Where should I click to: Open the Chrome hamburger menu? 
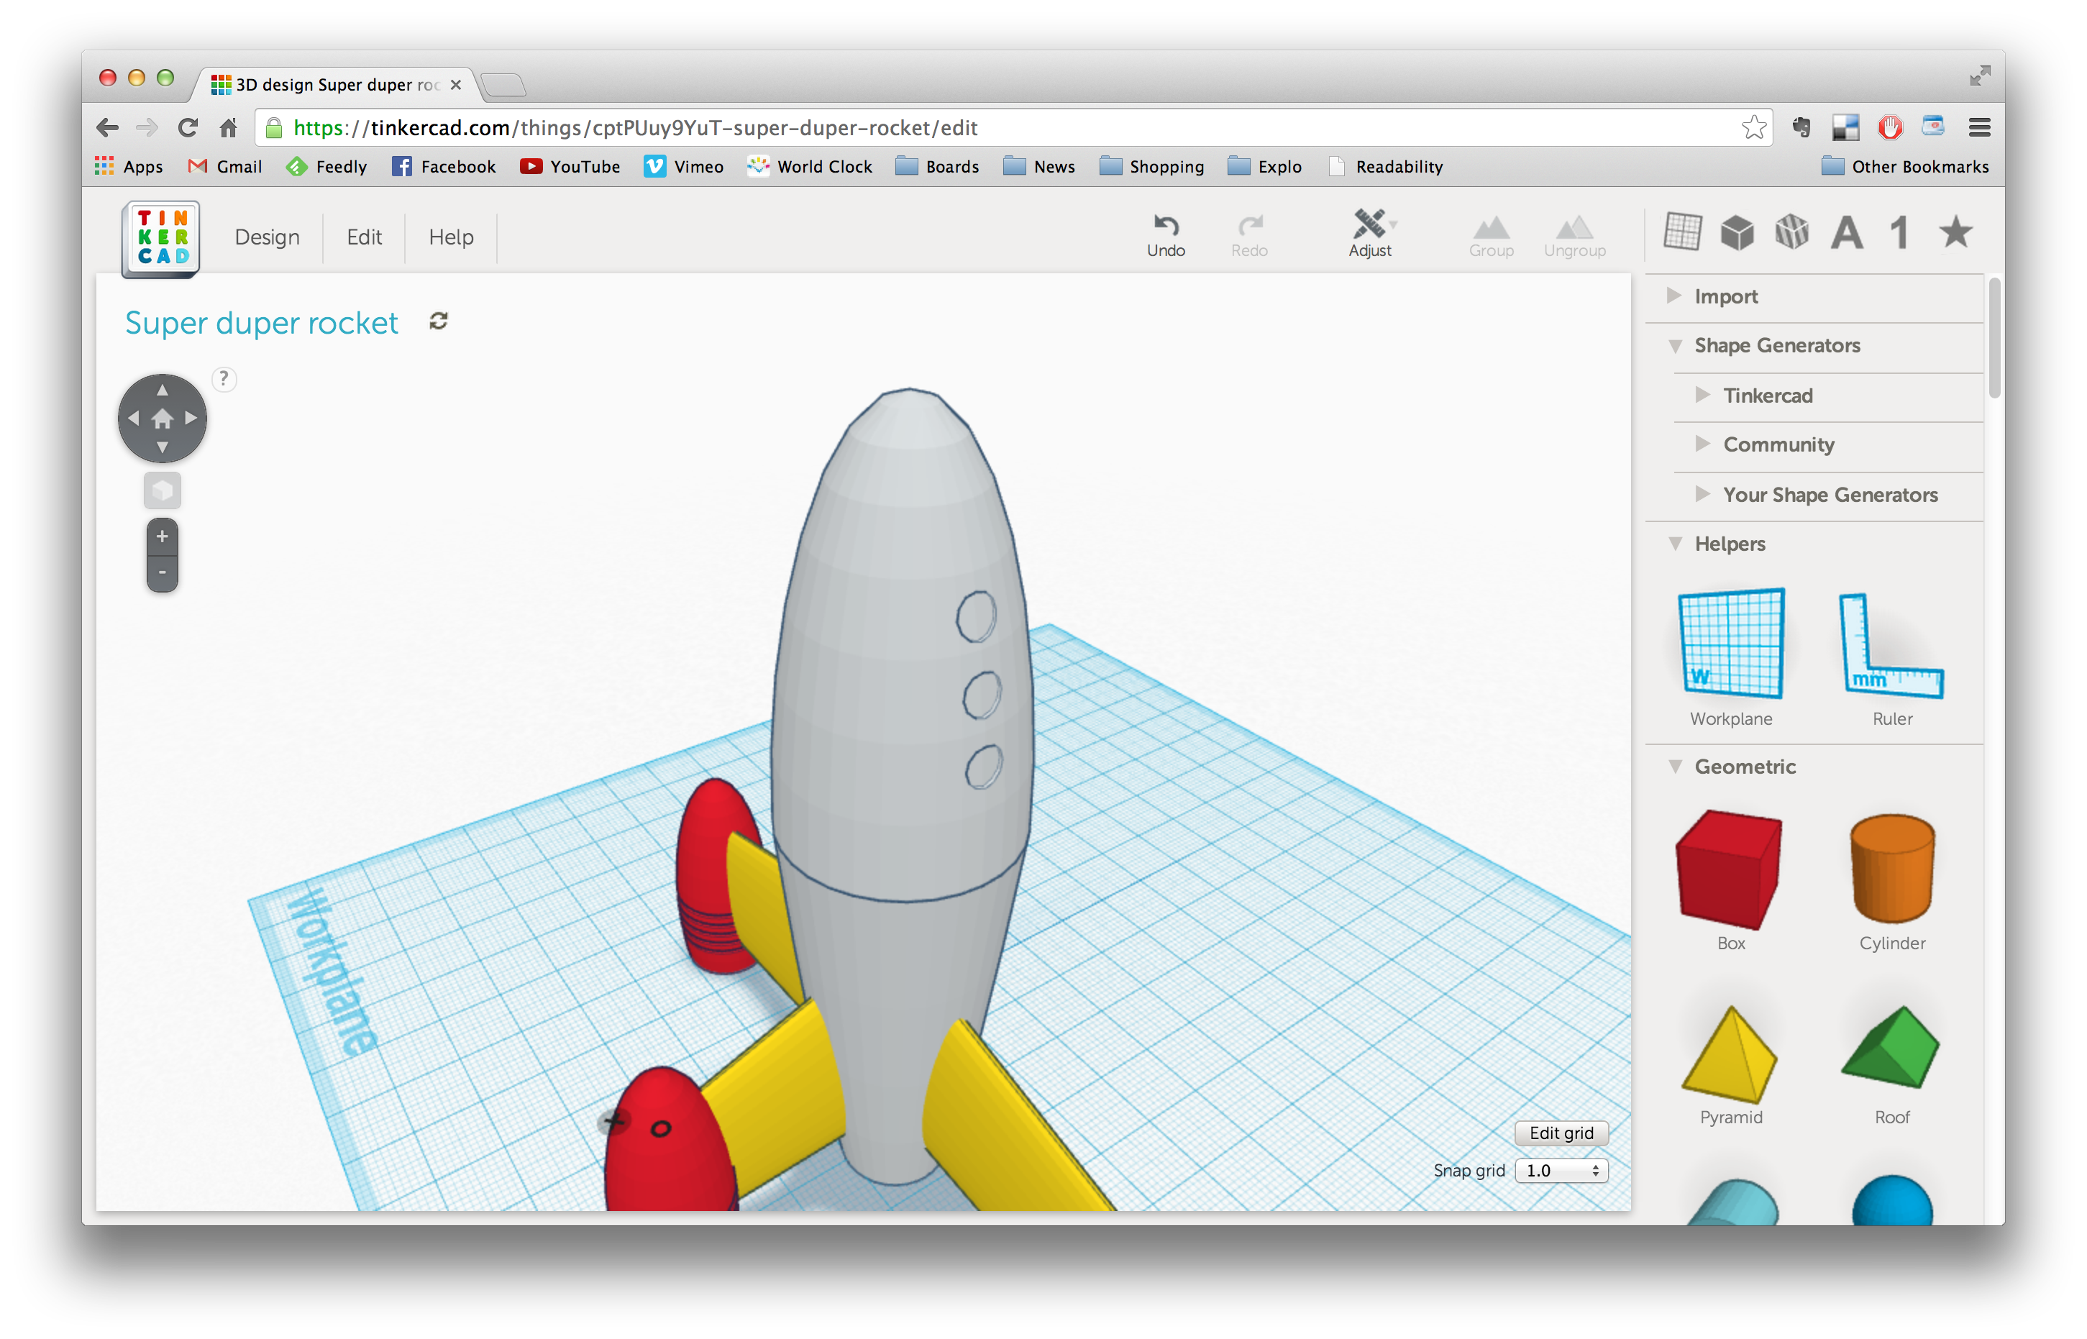click(x=1979, y=128)
